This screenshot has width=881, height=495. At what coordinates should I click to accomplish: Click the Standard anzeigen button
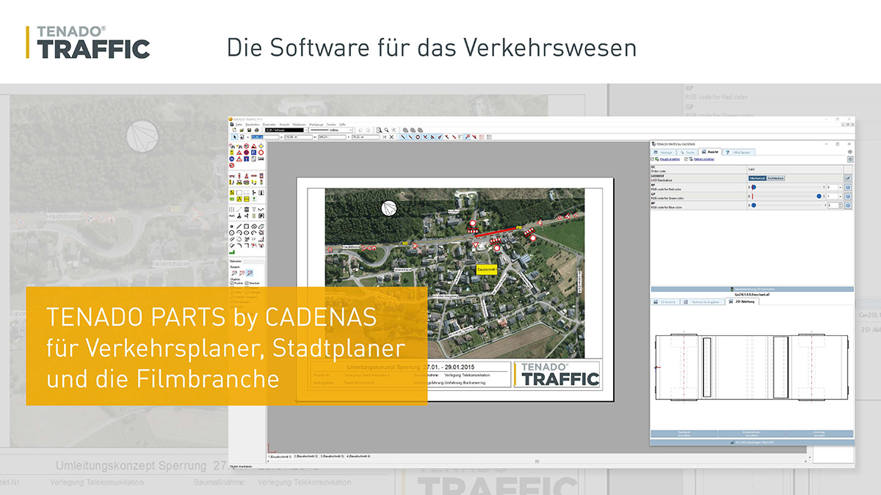click(x=684, y=434)
